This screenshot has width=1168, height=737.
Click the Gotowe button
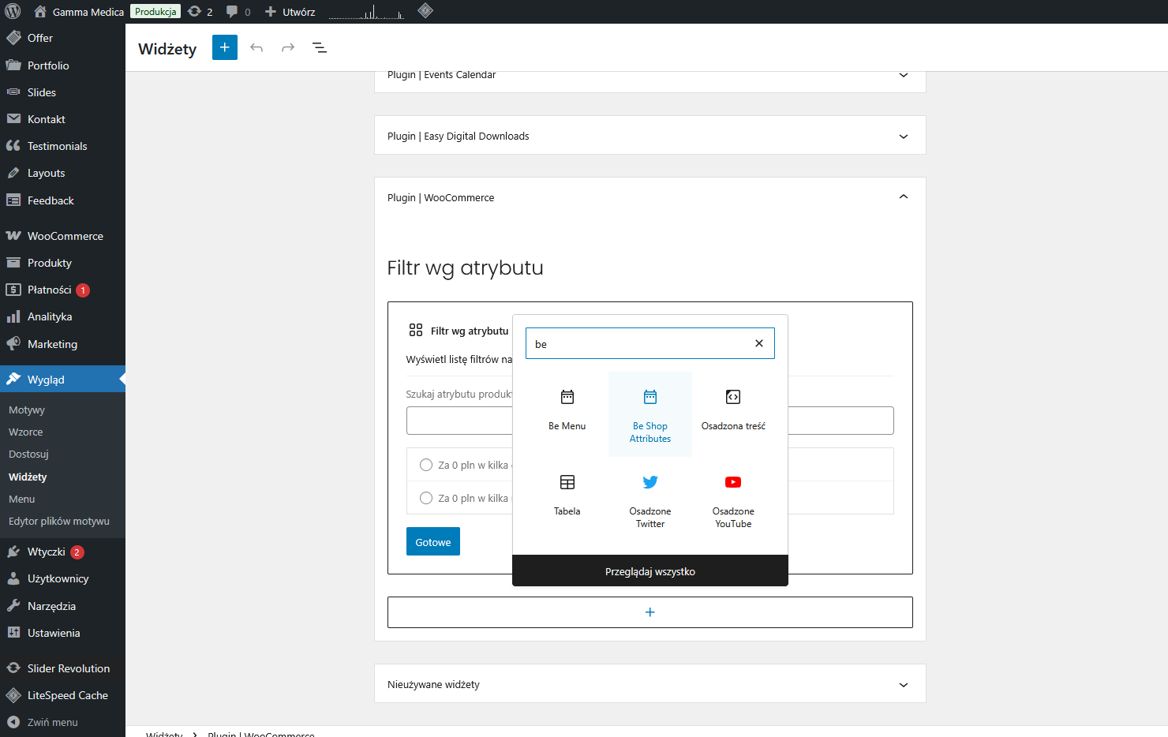433,542
